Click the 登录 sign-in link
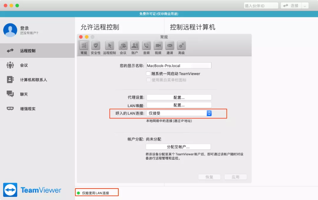Screen dimensions: 318x200 point(24,28)
